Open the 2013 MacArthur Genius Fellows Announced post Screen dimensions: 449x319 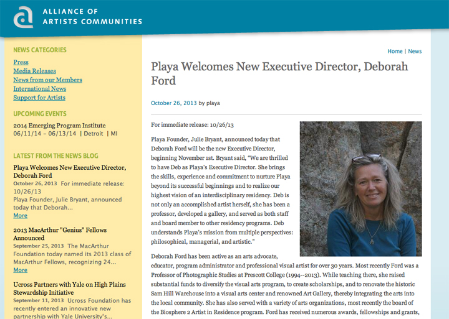point(60,234)
